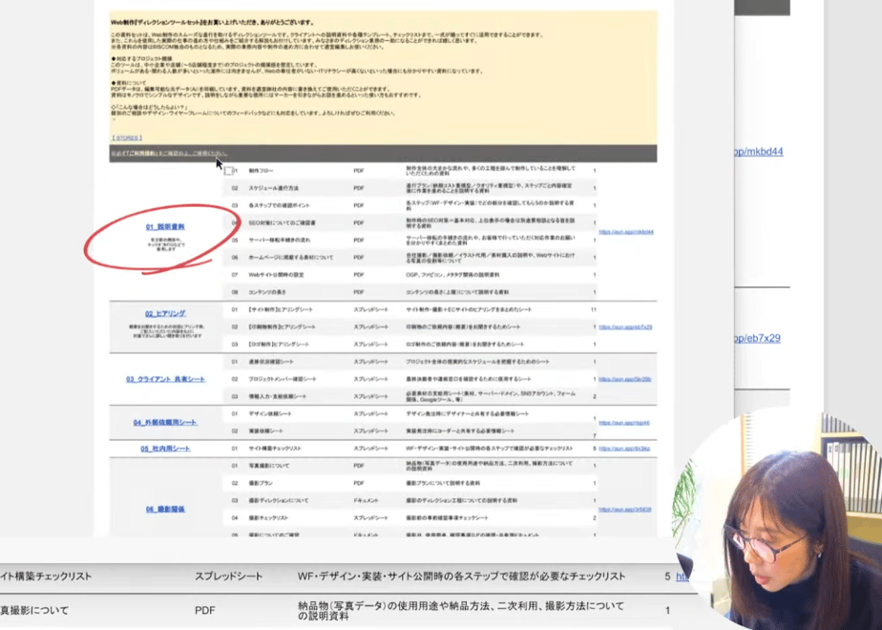Open small URL link beside プロジェクトメンバー確認シート row
882x630 pixels.
625,379
